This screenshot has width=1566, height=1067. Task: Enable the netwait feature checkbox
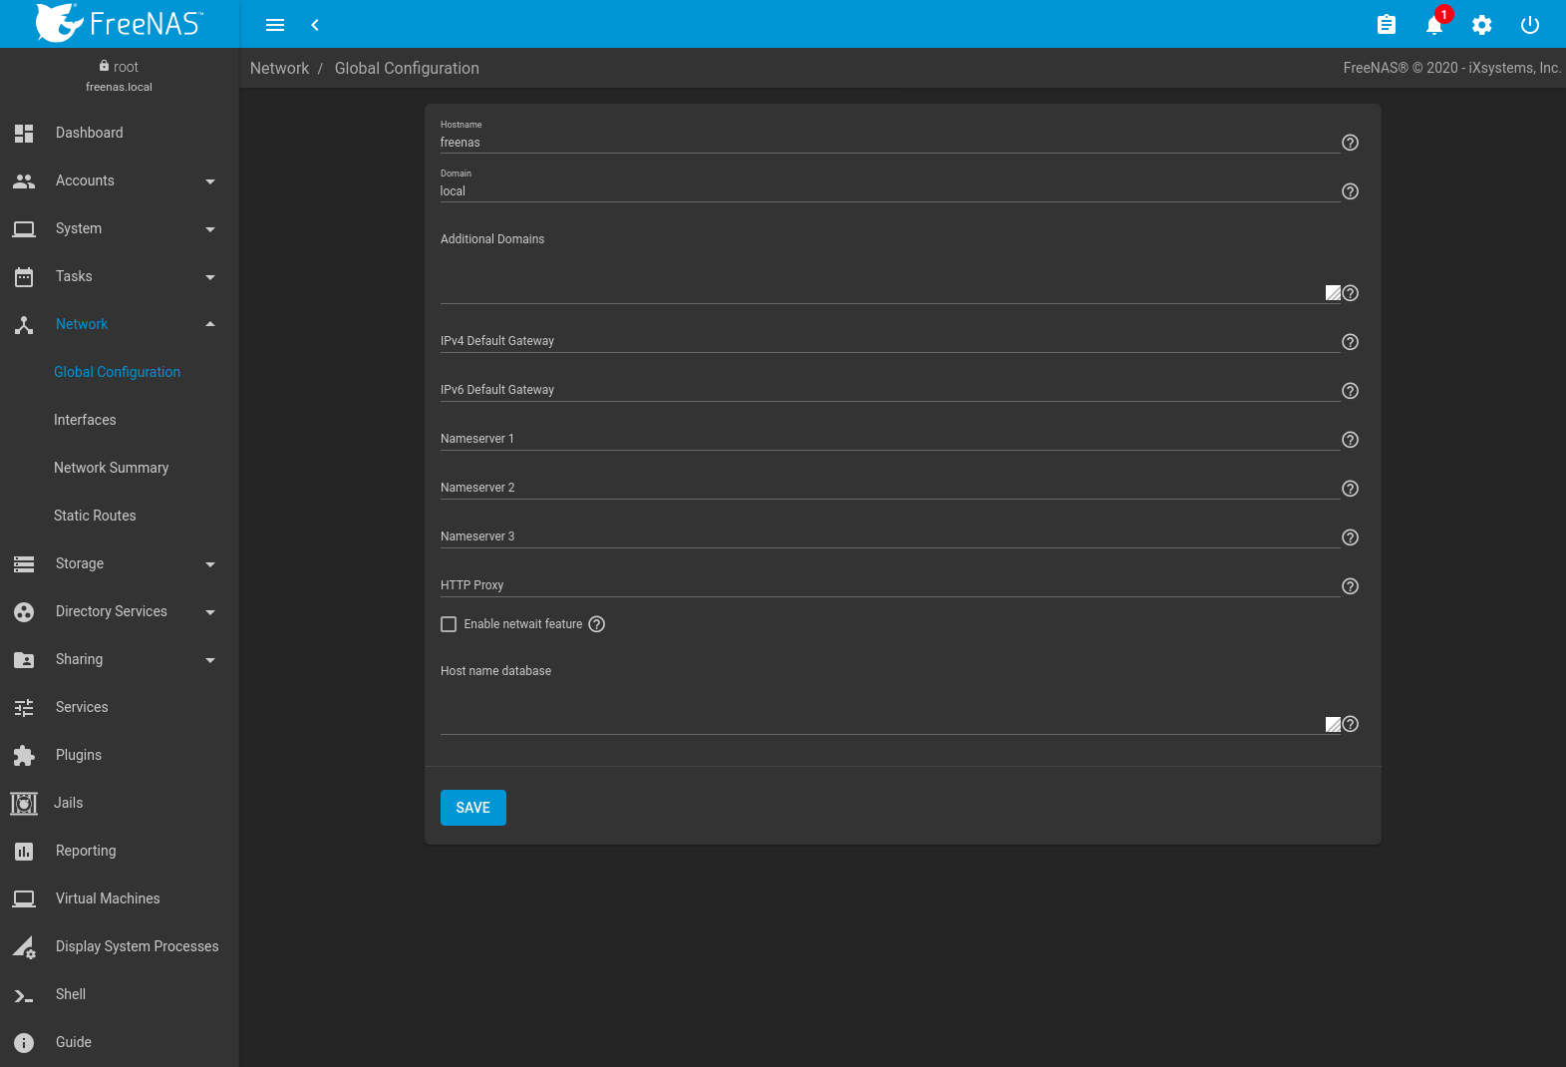pyautogui.click(x=449, y=624)
